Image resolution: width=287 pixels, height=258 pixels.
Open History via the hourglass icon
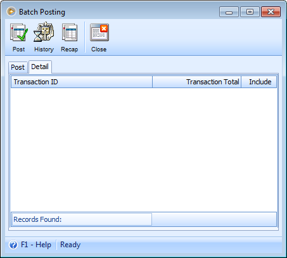click(x=44, y=32)
